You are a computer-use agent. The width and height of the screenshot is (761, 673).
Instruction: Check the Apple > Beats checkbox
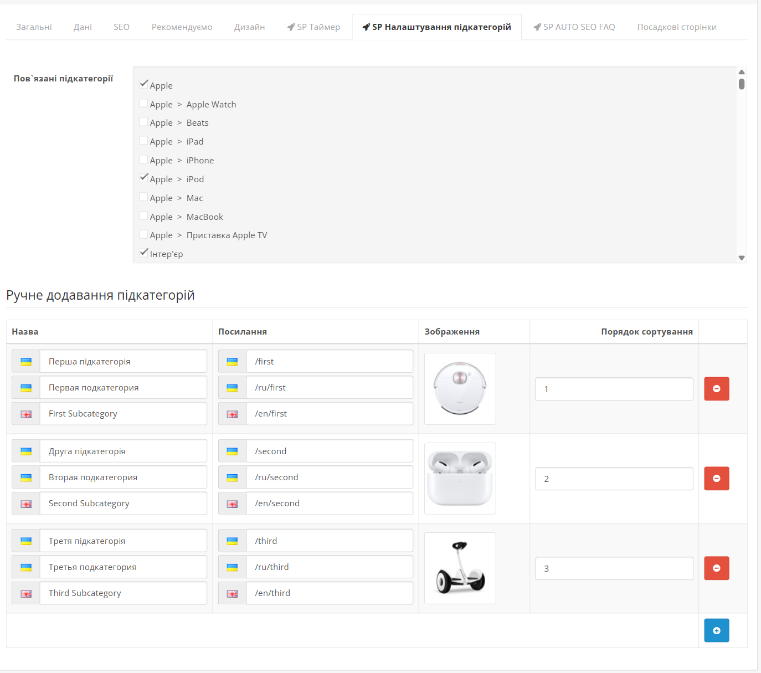coord(143,122)
